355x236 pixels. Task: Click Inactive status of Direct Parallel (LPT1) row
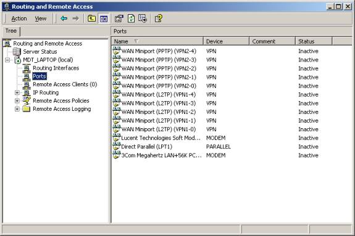(x=308, y=147)
